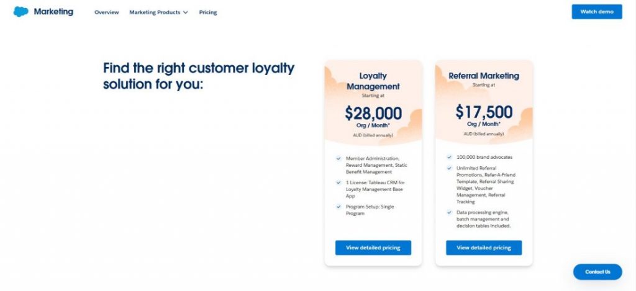636x291 pixels.
Task: Select the Referral Marketing card heading
Action: pyautogui.click(x=483, y=76)
